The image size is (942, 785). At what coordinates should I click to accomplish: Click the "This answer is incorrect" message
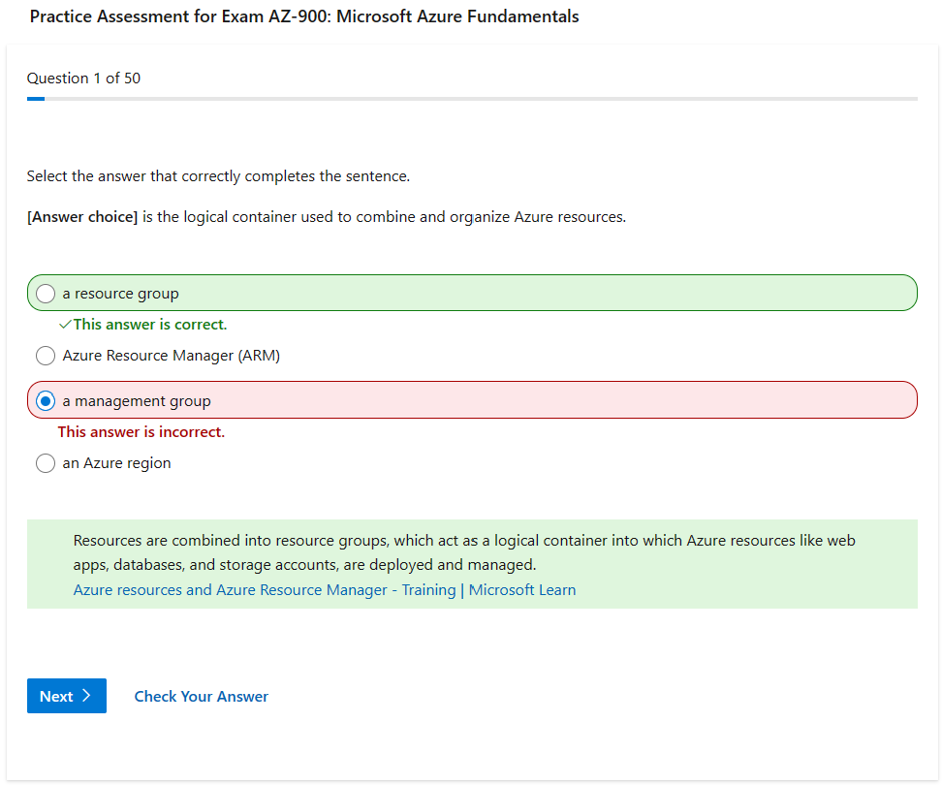[141, 432]
